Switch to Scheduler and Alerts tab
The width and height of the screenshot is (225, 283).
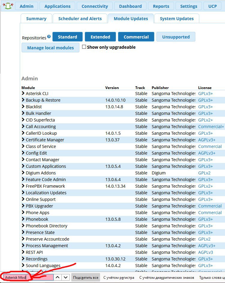click(80, 19)
